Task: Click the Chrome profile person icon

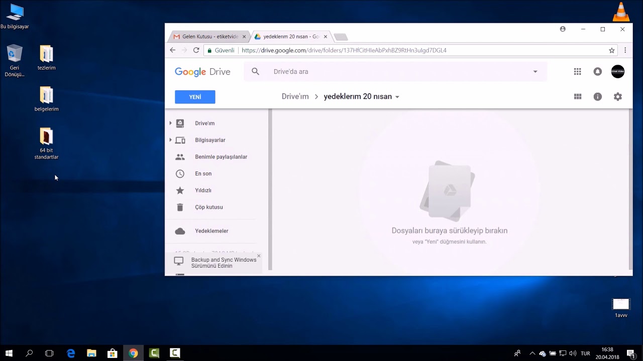Action: (563, 29)
